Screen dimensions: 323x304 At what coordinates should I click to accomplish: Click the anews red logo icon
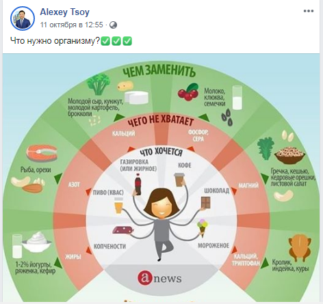coord(144,277)
